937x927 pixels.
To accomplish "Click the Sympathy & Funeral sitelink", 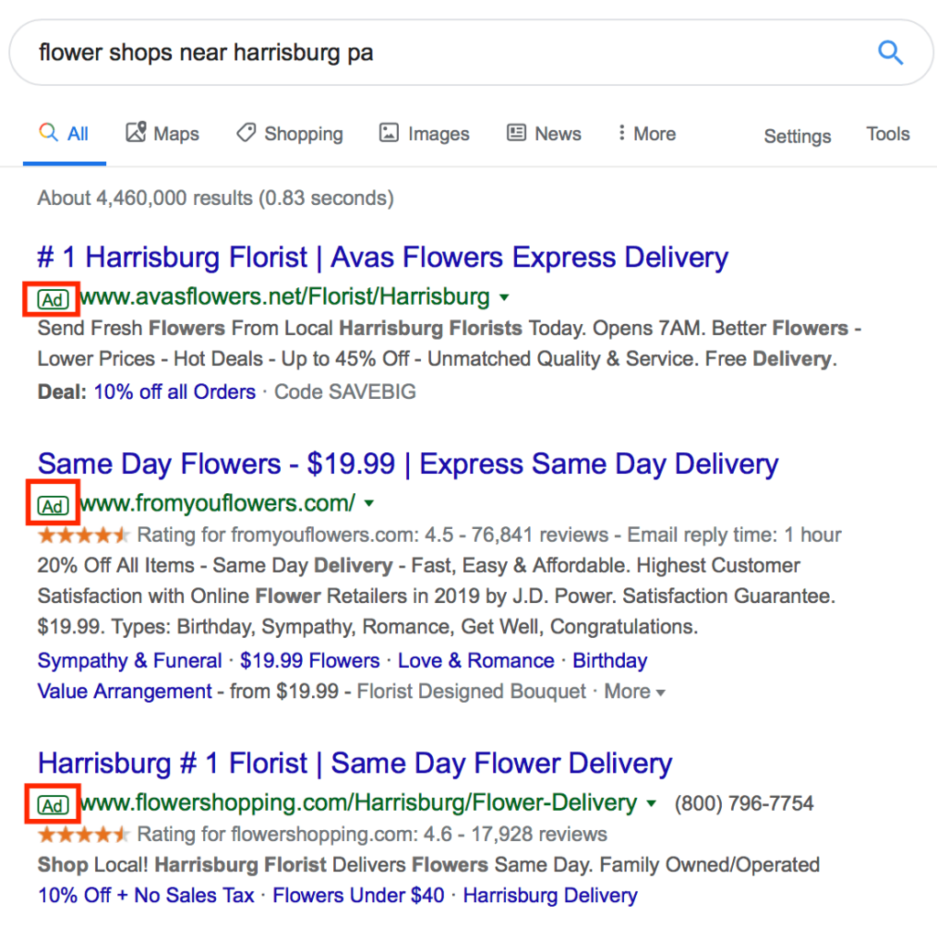I will (x=129, y=660).
